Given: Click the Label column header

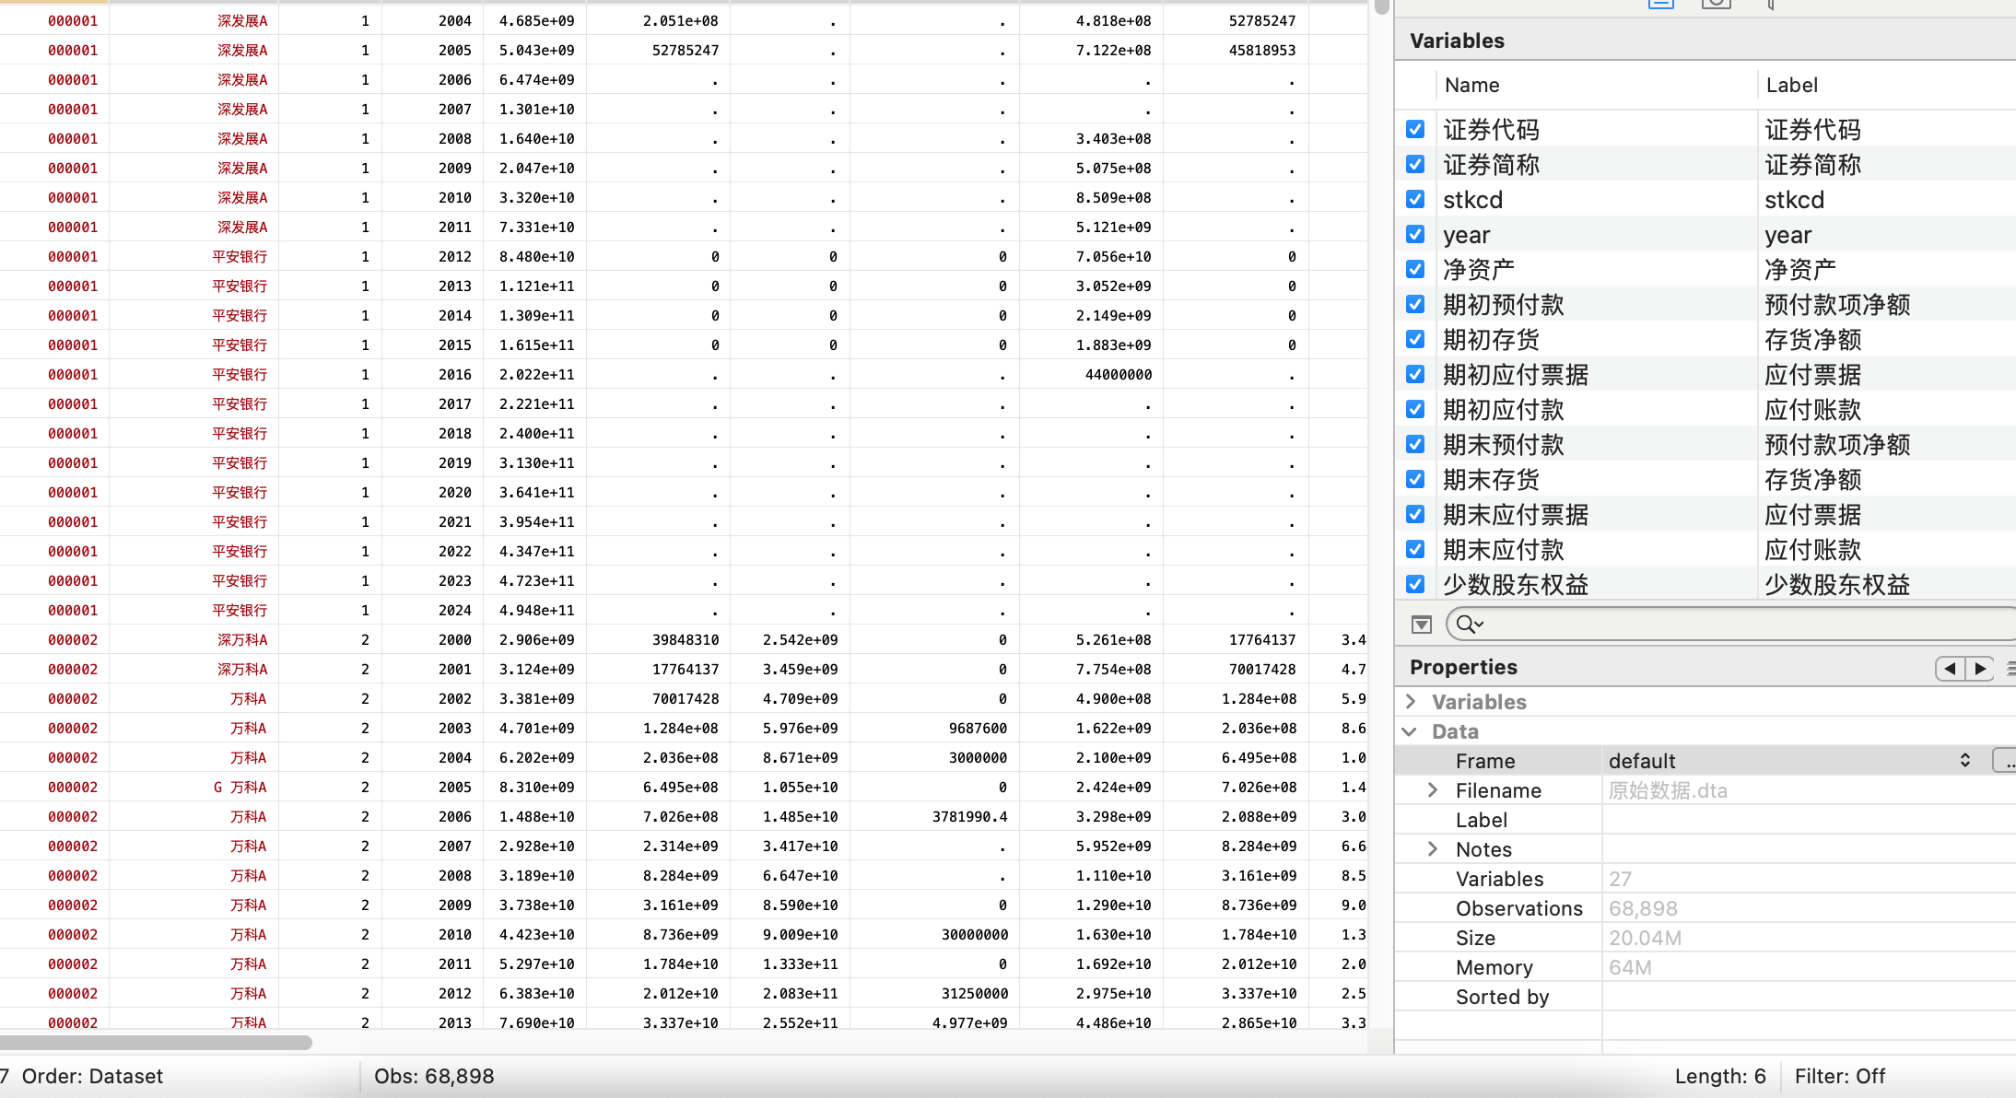Looking at the screenshot, I should (x=1791, y=86).
